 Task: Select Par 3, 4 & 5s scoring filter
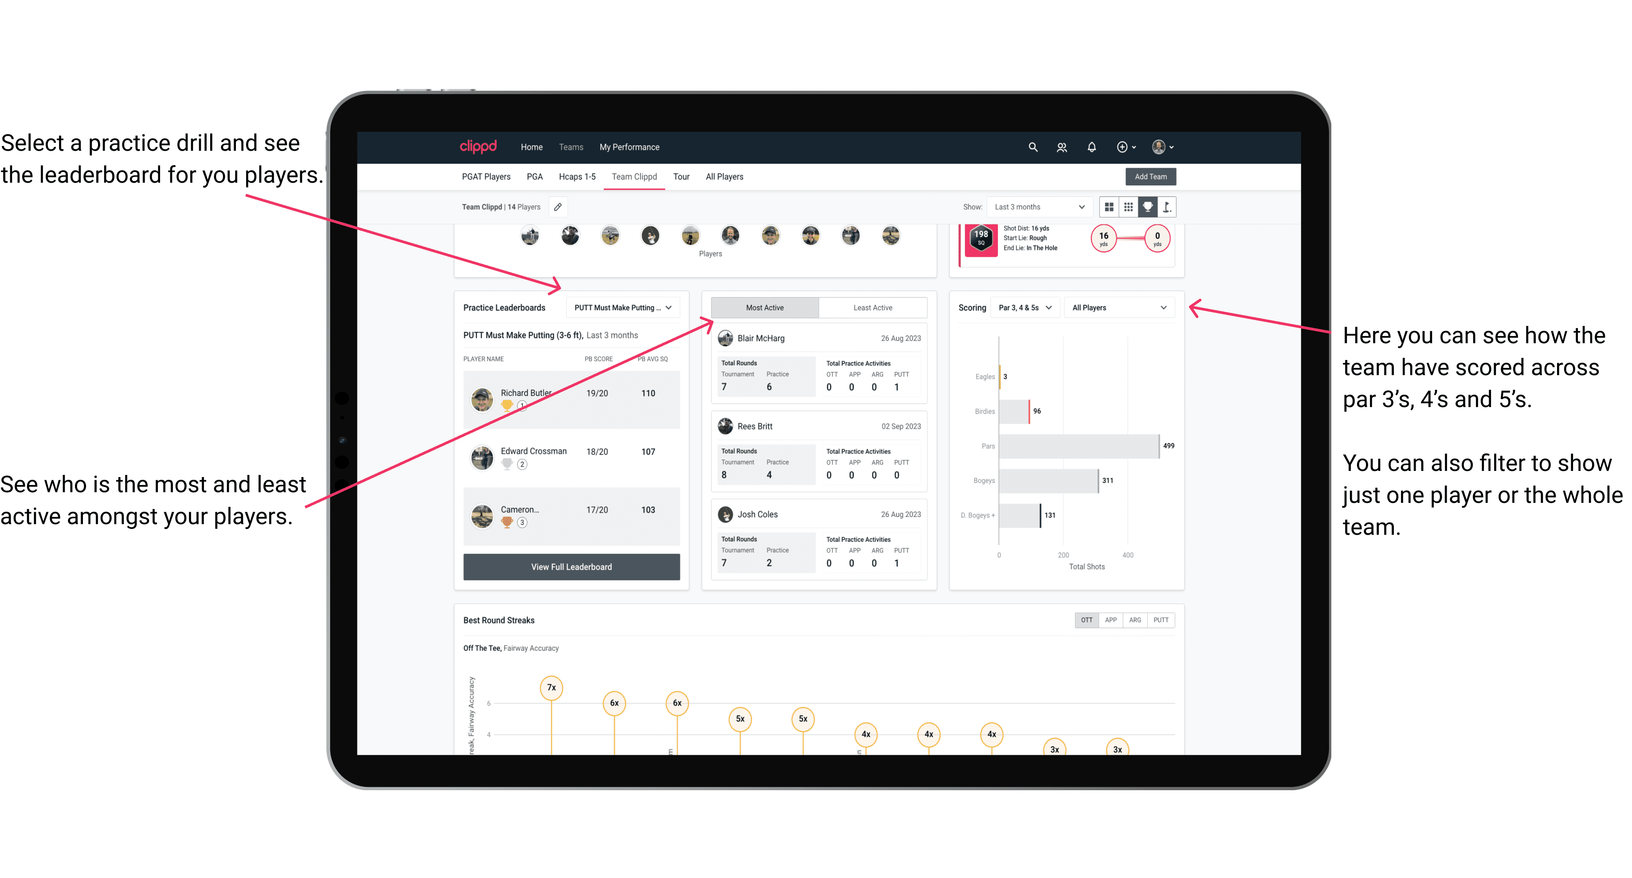[x=1021, y=308]
